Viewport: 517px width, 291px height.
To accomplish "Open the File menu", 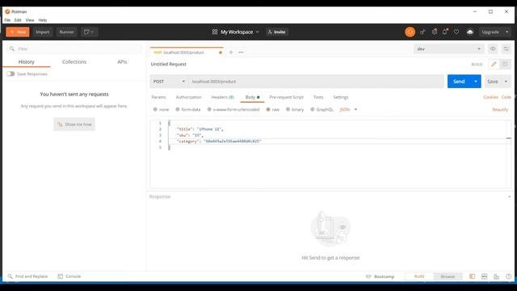I will tap(7, 20).
